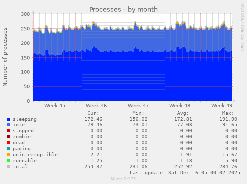The height and width of the screenshot is (184, 247).
Task: Click uninterruptible average value 1.91
Action: (186, 155)
